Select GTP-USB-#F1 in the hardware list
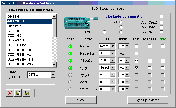The height and width of the screenshot is (108, 176). tap(29, 59)
